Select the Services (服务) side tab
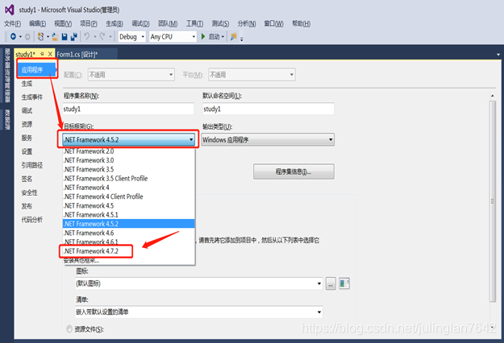 [x=27, y=138]
